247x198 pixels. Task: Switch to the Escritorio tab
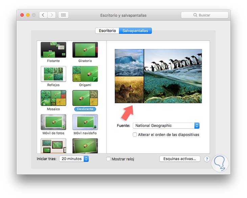click(107, 31)
